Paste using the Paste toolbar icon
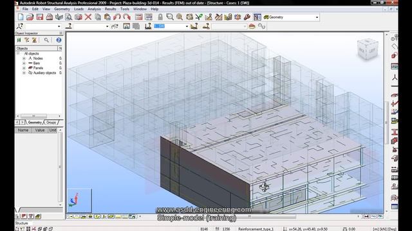 [108, 17]
